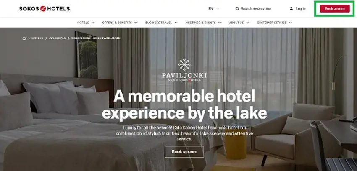Select Jyväskylä breadcrumb link

(58, 38)
